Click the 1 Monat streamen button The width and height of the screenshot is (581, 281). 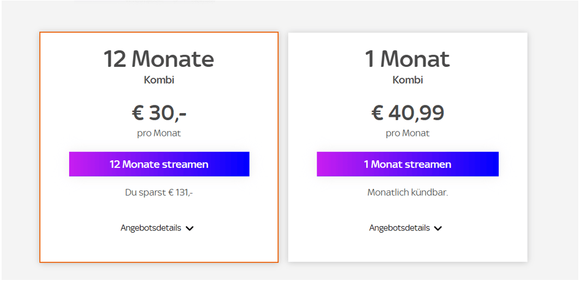(408, 164)
